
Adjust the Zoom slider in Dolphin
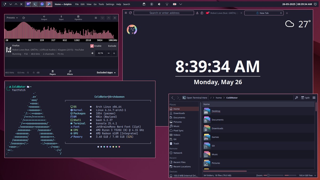tap(268, 175)
